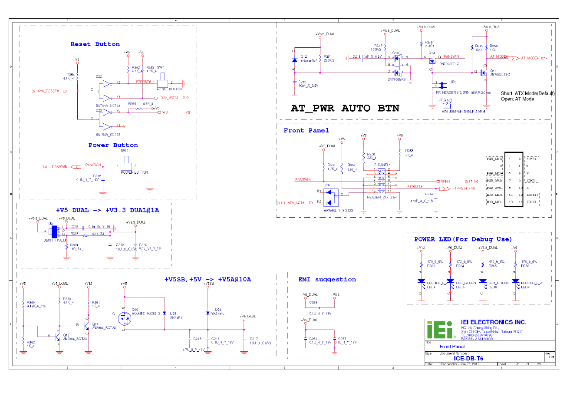Click the R348 2.2KΩ resistor symbol
Image resolution: width=570 pixels, height=403 pixels.
tap(421, 44)
